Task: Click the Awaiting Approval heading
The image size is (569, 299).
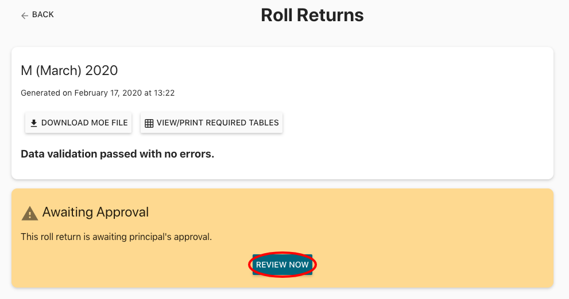Action: (x=95, y=212)
